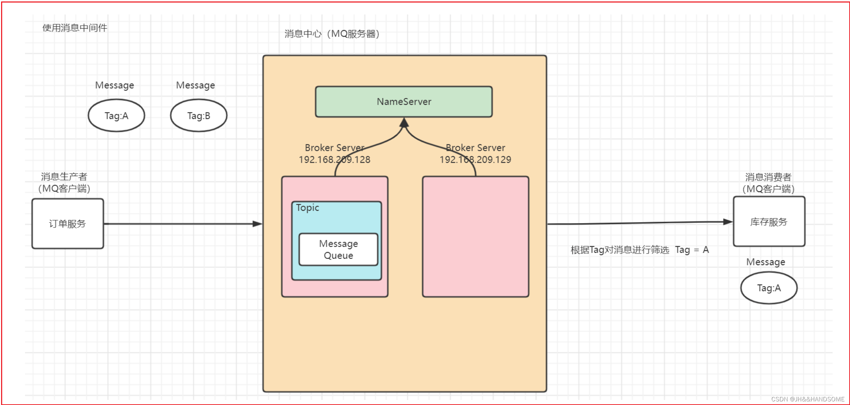Viewport: 850px width, 405px height.
Task: Click the Tag:B ellipse
Action: click(199, 116)
